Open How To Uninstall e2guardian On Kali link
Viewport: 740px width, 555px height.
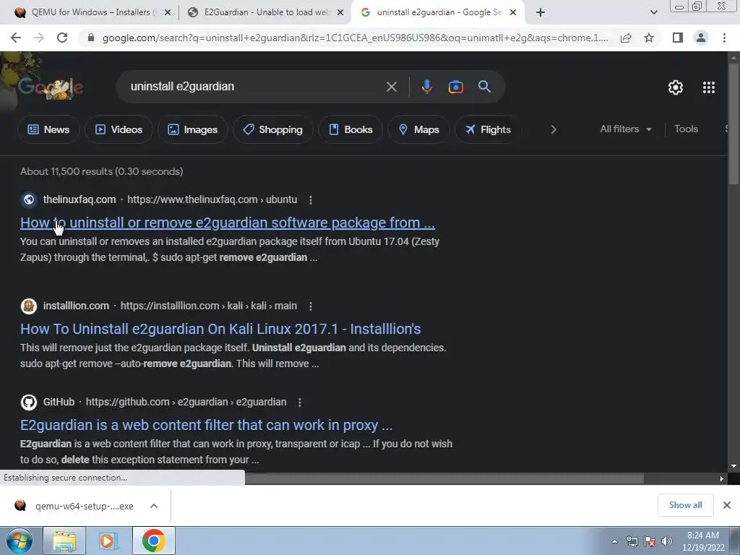220,329
